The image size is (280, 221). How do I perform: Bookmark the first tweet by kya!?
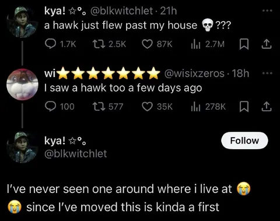pos(244,44)
